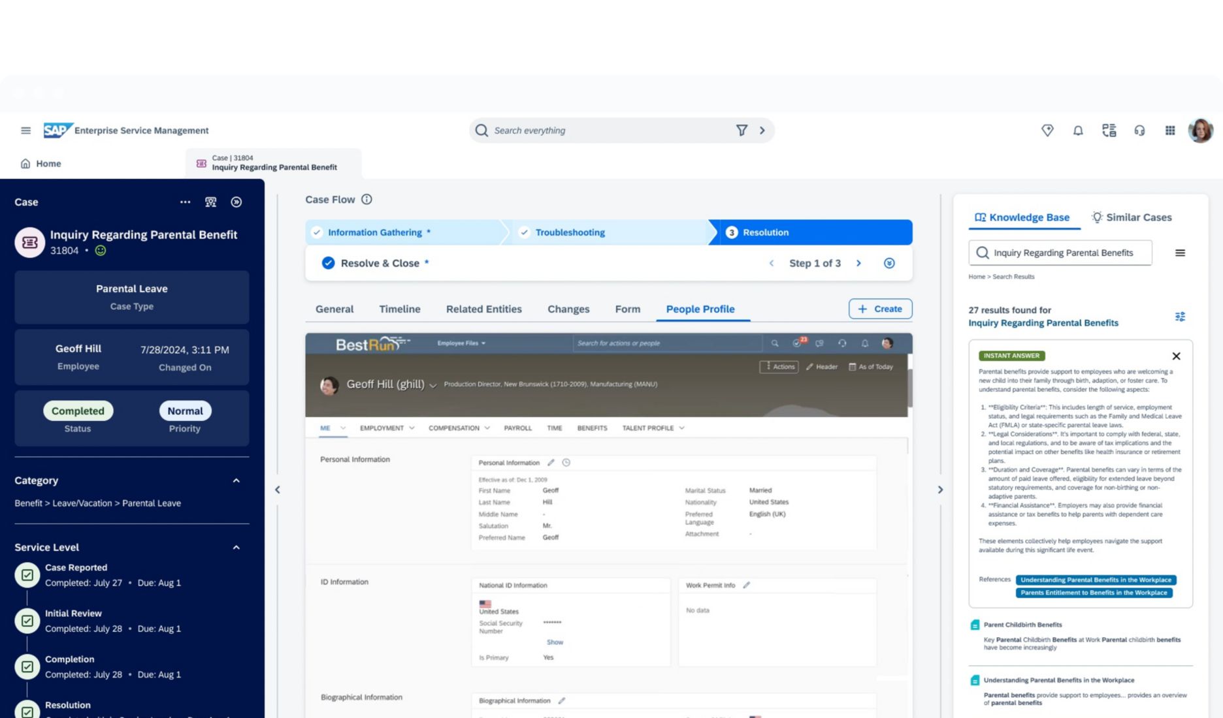Image resolution: width=1223 pixels, height=718 pixels.
Task: Click the search filter funnel icon
Action: (742, 131)
